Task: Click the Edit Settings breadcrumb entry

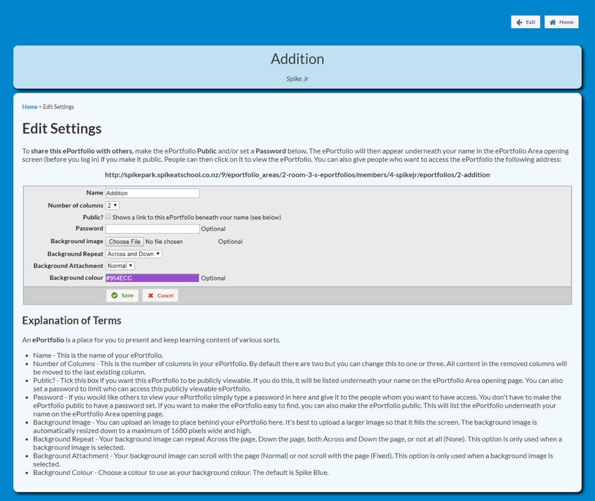Action: 57,106
